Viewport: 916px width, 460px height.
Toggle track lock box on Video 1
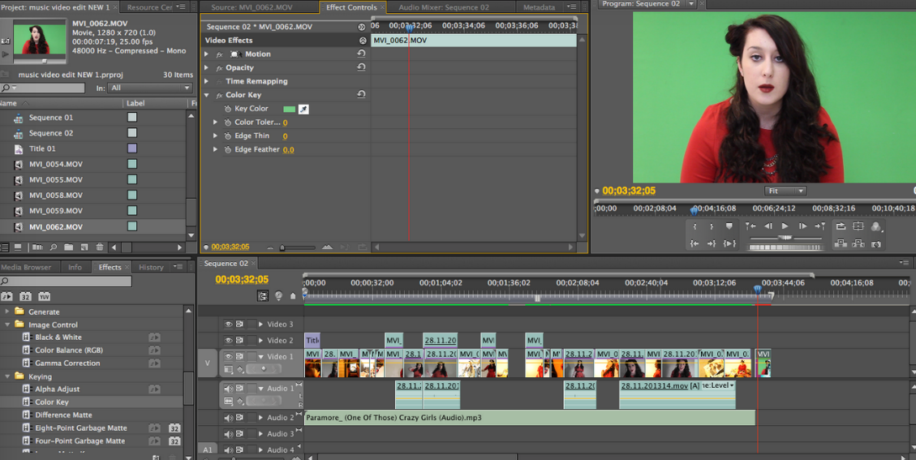(x=252, y=356)
